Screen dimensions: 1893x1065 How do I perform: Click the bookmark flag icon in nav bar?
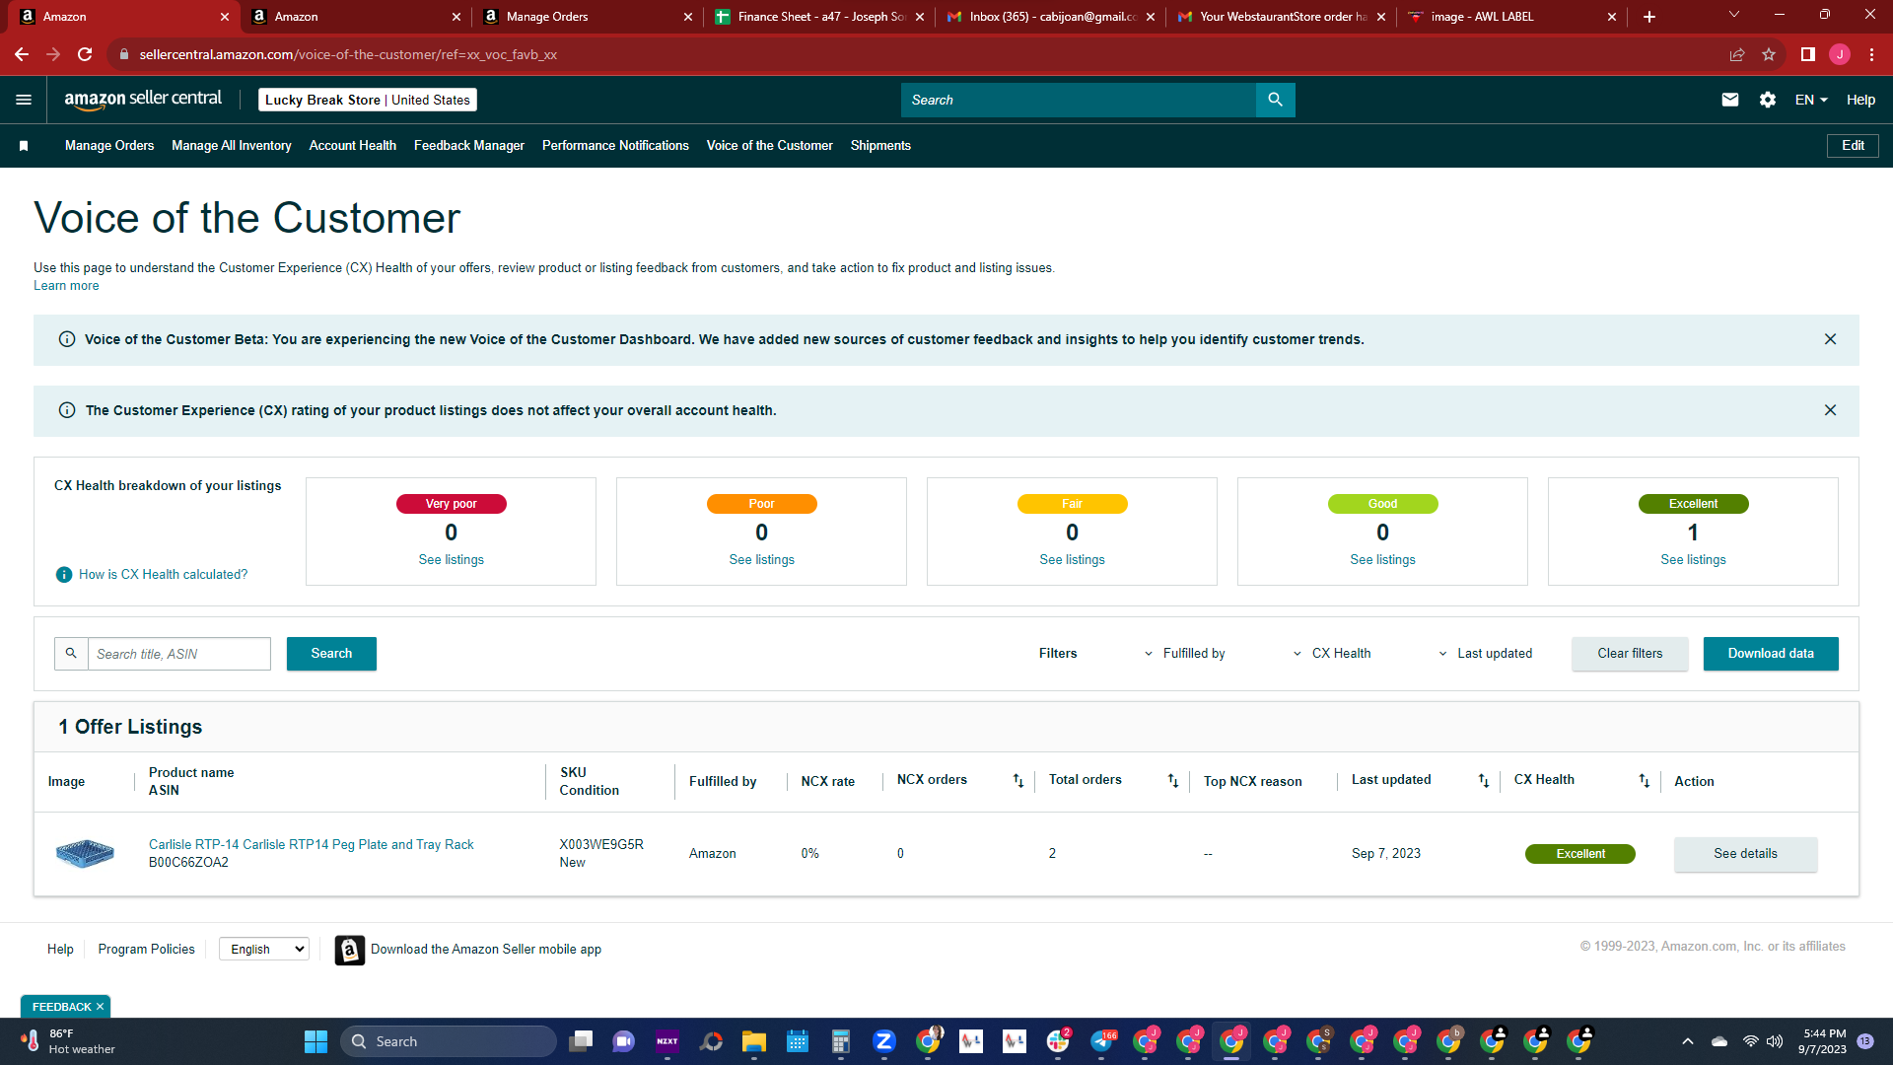point(24,146)
